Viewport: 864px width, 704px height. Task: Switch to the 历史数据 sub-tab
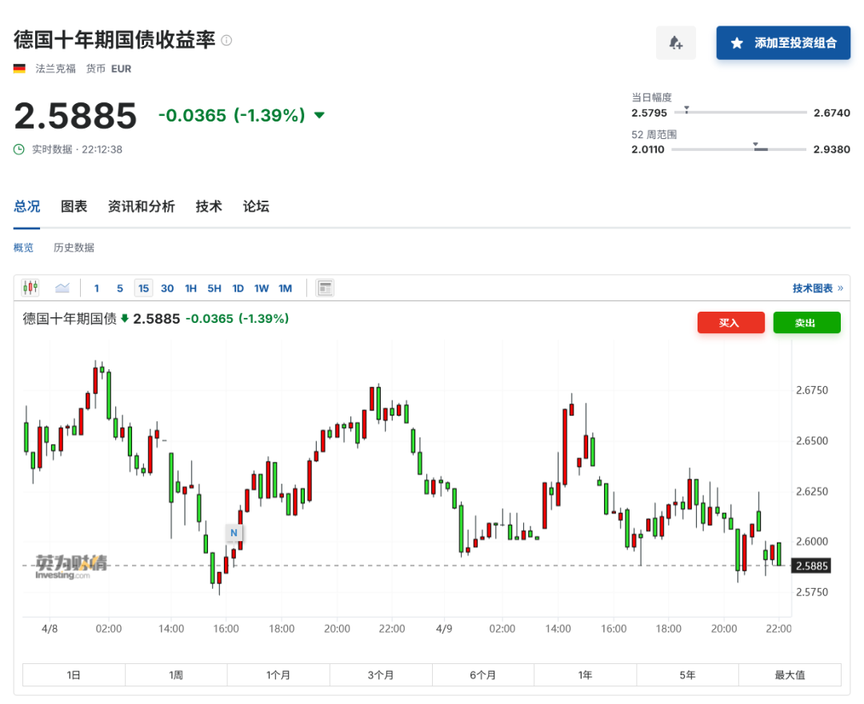[x=74, y=248]
